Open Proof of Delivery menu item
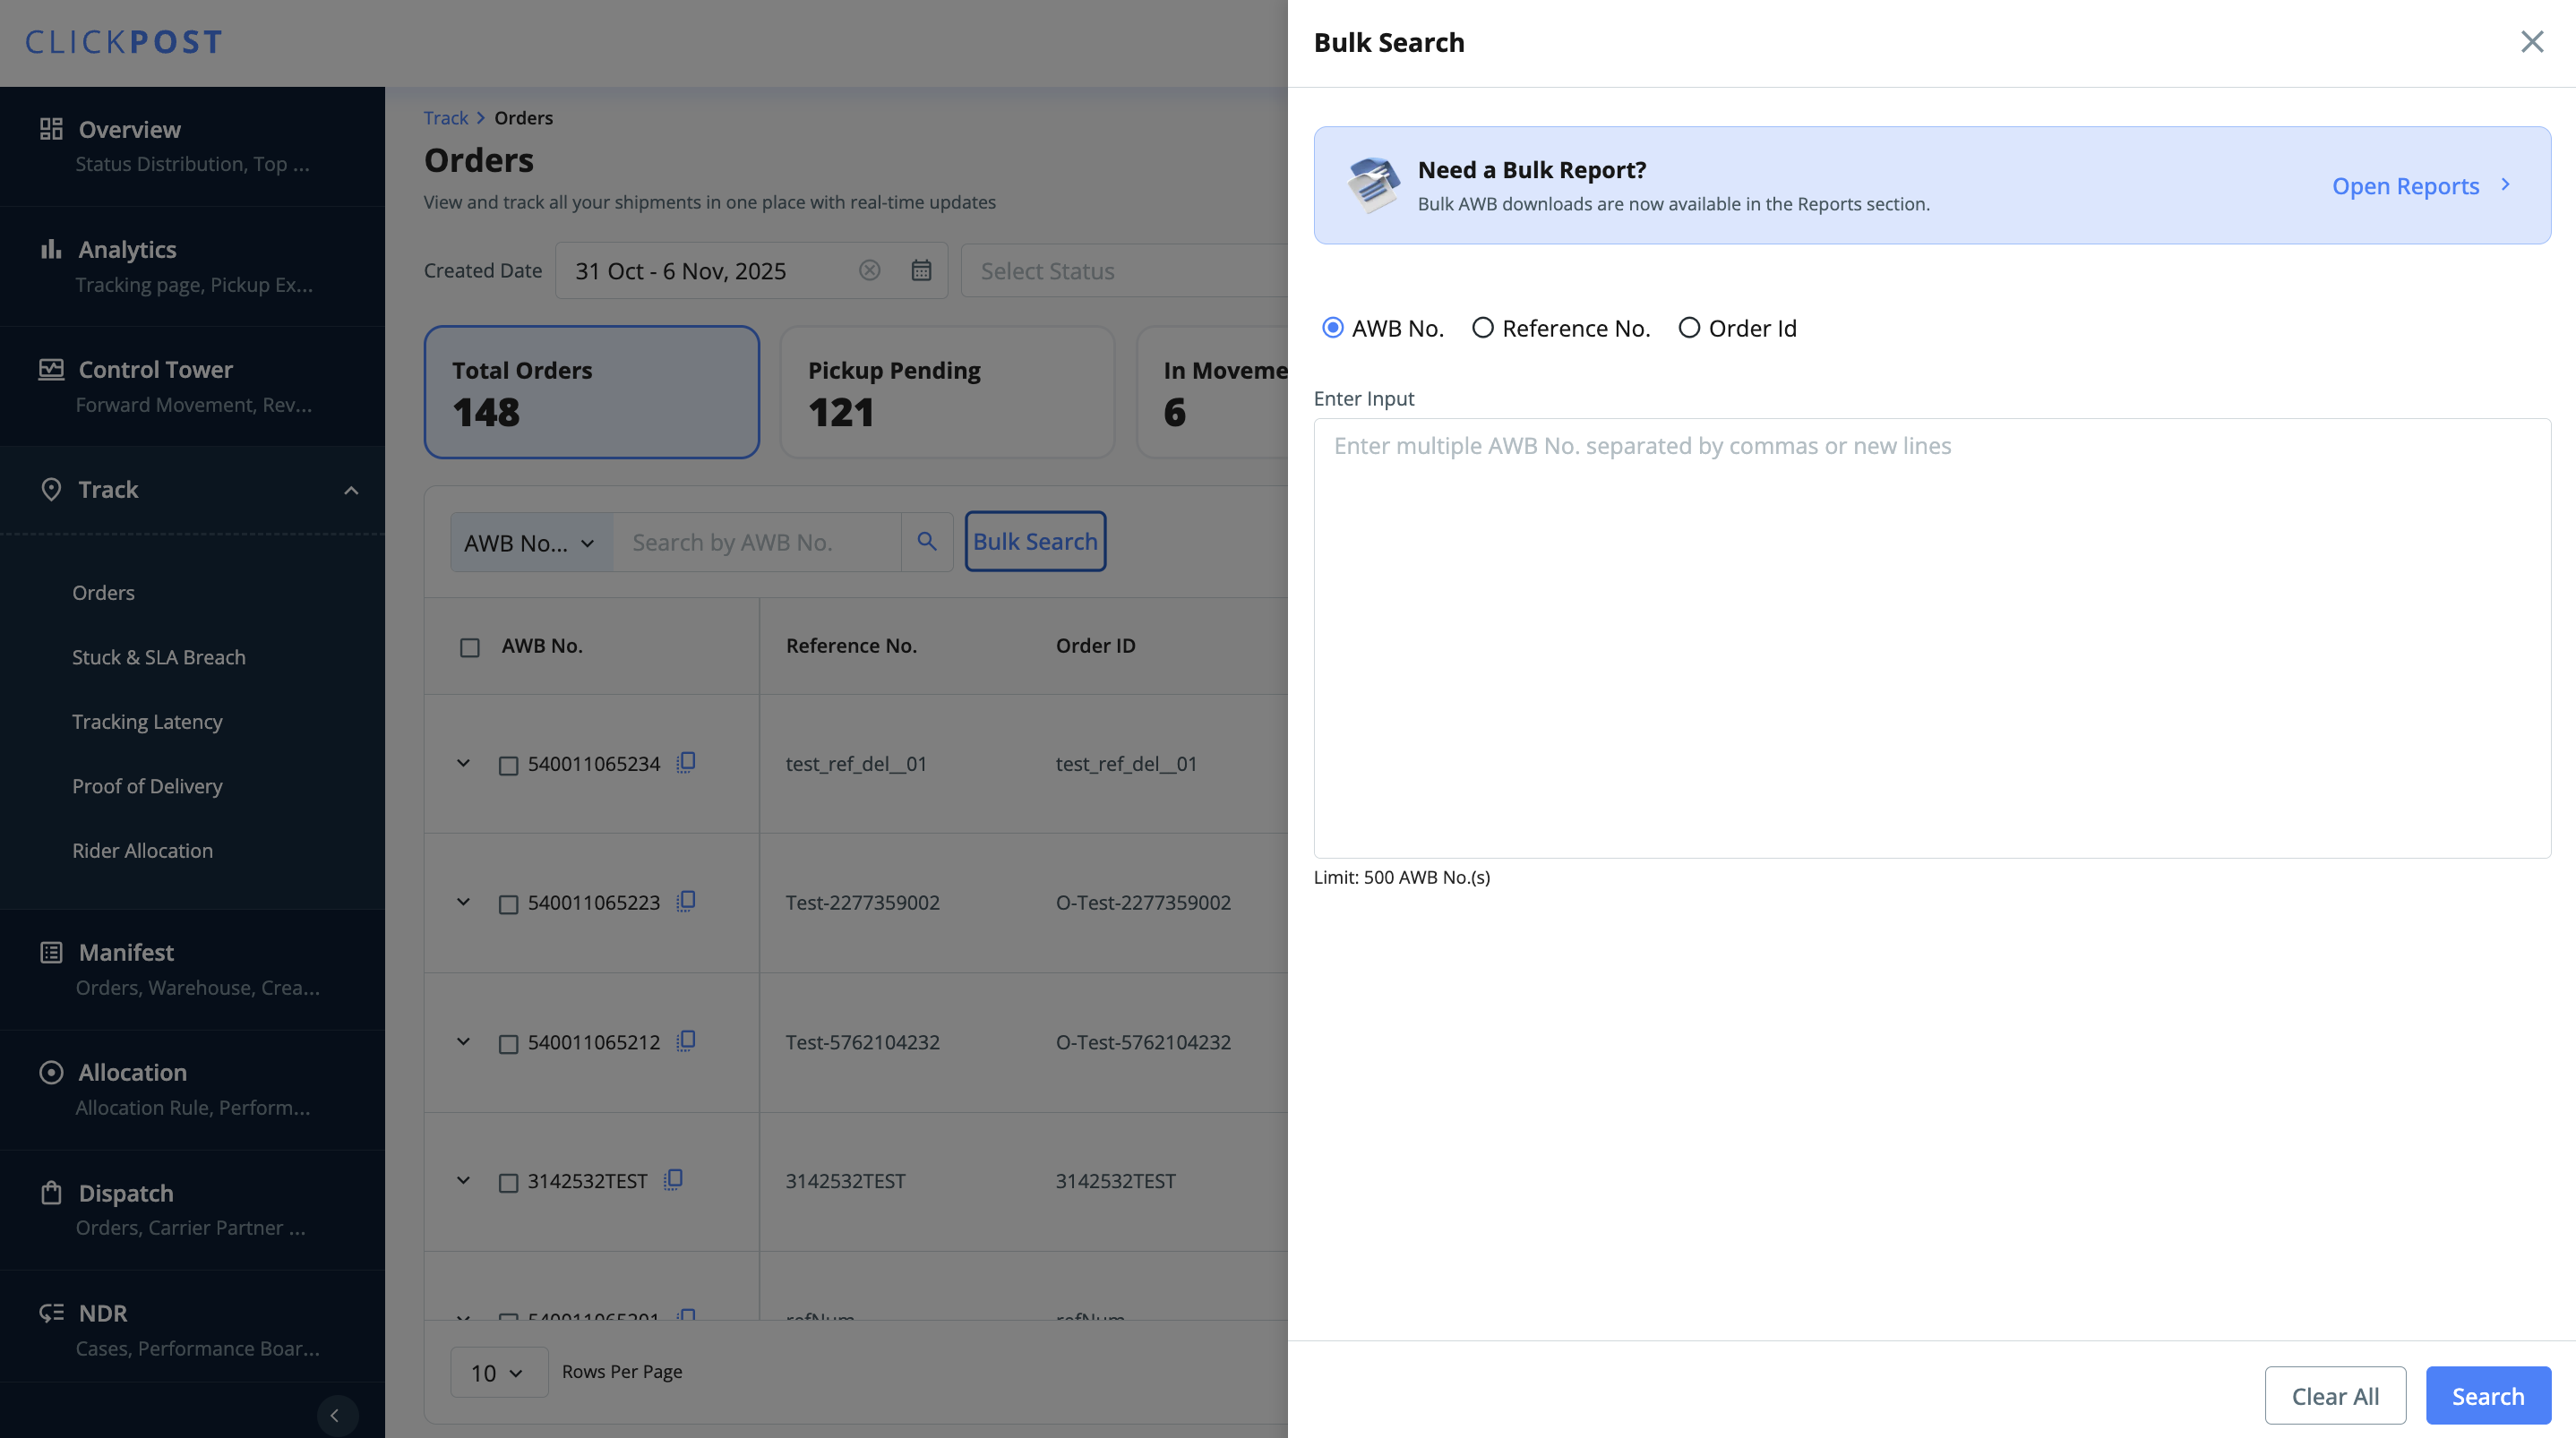2576x1438 pixels. [147, 786]
